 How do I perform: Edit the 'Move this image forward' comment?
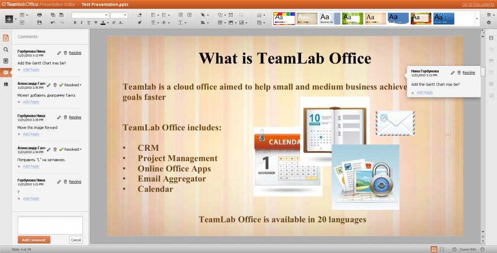click(59, 117)
